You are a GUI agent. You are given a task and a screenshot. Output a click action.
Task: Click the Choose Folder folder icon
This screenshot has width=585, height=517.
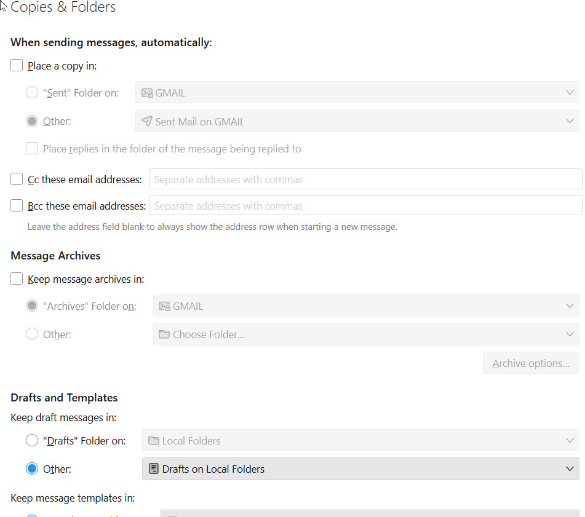point(164,334)
